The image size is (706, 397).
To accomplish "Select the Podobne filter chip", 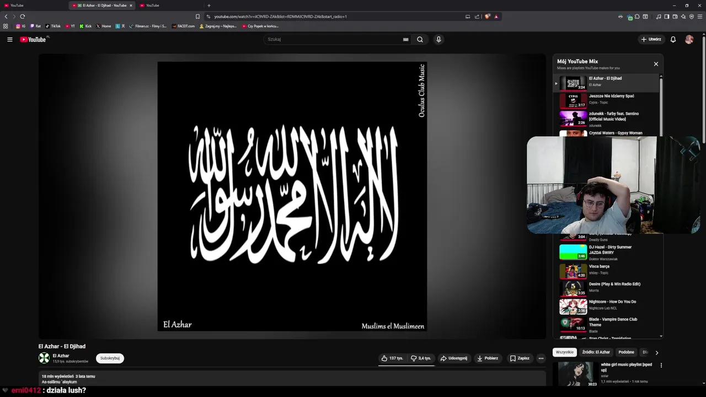I will coord(626,352).
